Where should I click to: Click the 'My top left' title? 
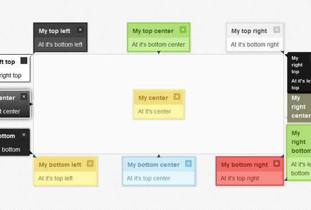coord(54,31)
